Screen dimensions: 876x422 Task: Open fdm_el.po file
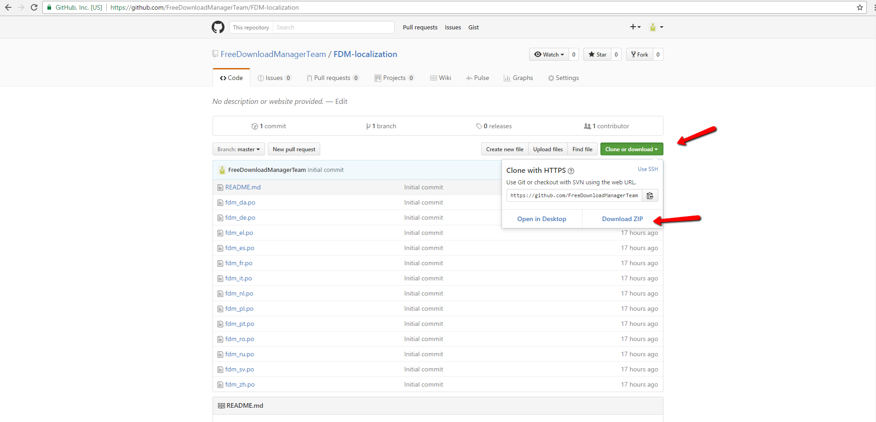(239, 233)
